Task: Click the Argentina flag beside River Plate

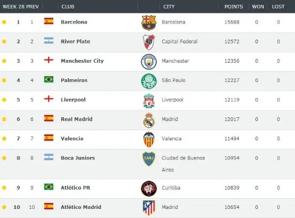Action: tap(49, 40)
